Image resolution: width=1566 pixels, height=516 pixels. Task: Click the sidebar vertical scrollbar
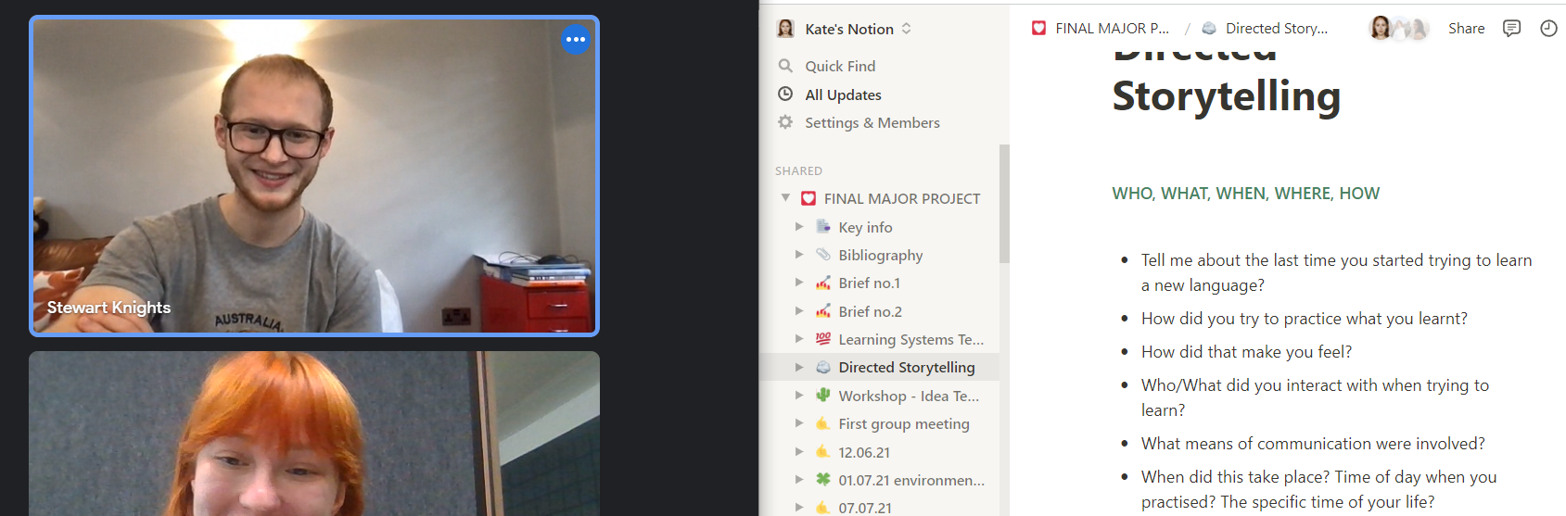[1004, 204]
